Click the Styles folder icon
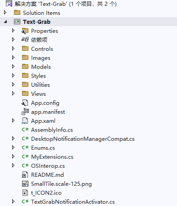This screenshot has height=206, width=177. click(x=25, y=76)
